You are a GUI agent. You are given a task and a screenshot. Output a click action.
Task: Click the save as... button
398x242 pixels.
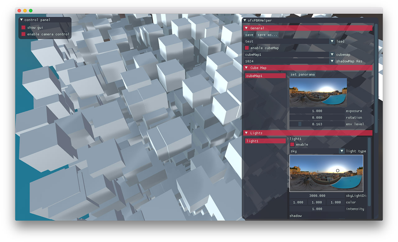coord(267,35)
